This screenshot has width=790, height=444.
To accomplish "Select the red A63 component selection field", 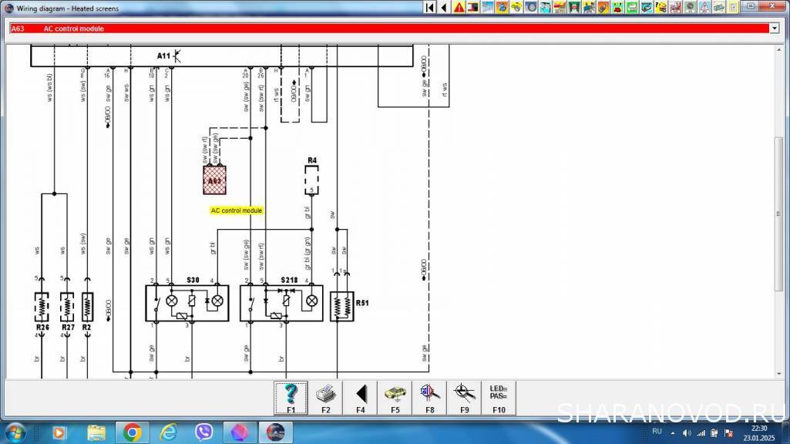I will coord(385,29).
